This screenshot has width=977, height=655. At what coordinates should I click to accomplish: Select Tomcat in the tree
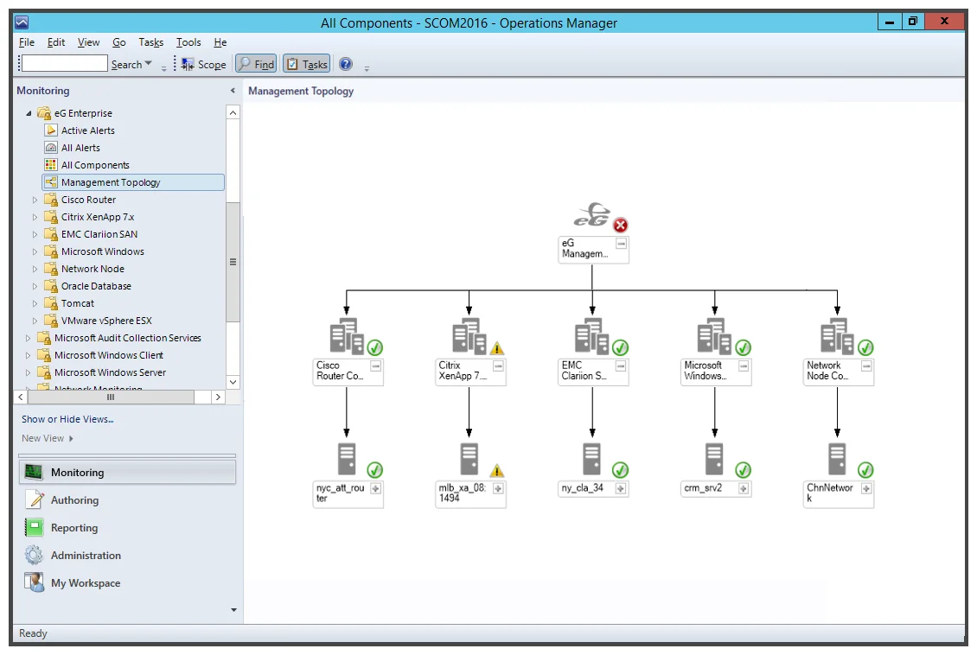tap(77, 303)
